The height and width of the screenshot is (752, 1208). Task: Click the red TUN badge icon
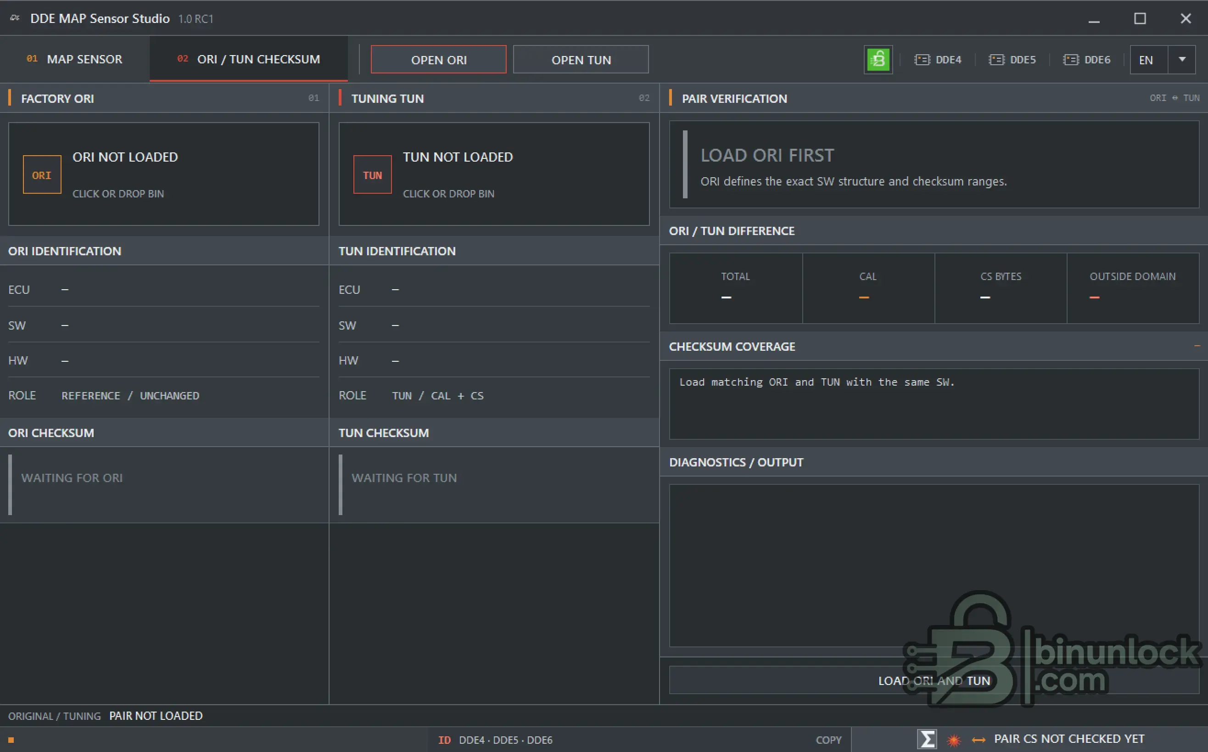(x=372, y=174)
